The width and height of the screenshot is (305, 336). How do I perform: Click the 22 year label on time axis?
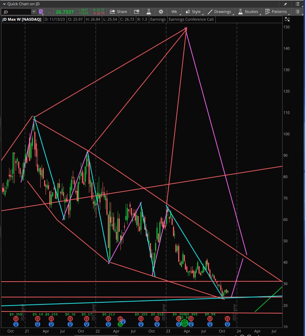pyautogui.click(x=98, y=331)
